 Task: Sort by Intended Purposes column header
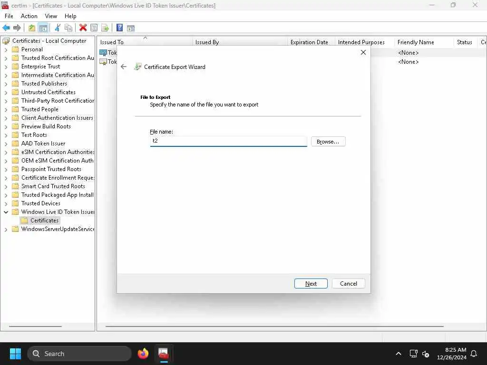click(x=364, y=42)
